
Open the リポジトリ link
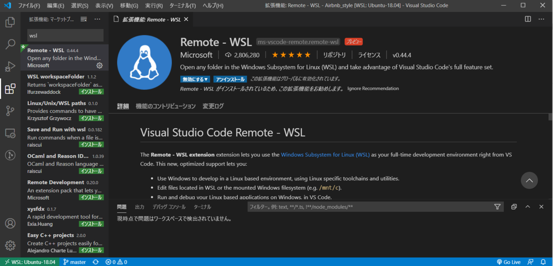tap(334, 55)
